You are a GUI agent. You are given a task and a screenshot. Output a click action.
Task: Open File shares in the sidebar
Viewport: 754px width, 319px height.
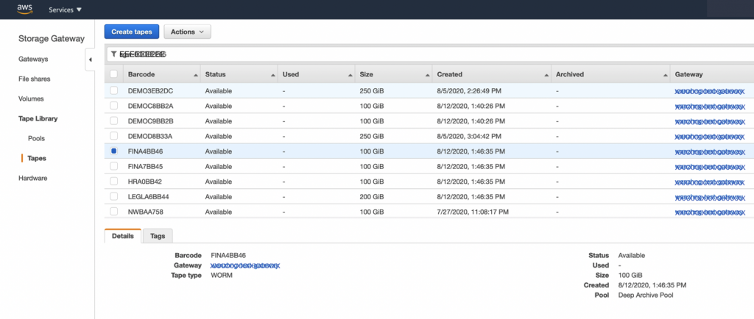[x=34, y=79]
